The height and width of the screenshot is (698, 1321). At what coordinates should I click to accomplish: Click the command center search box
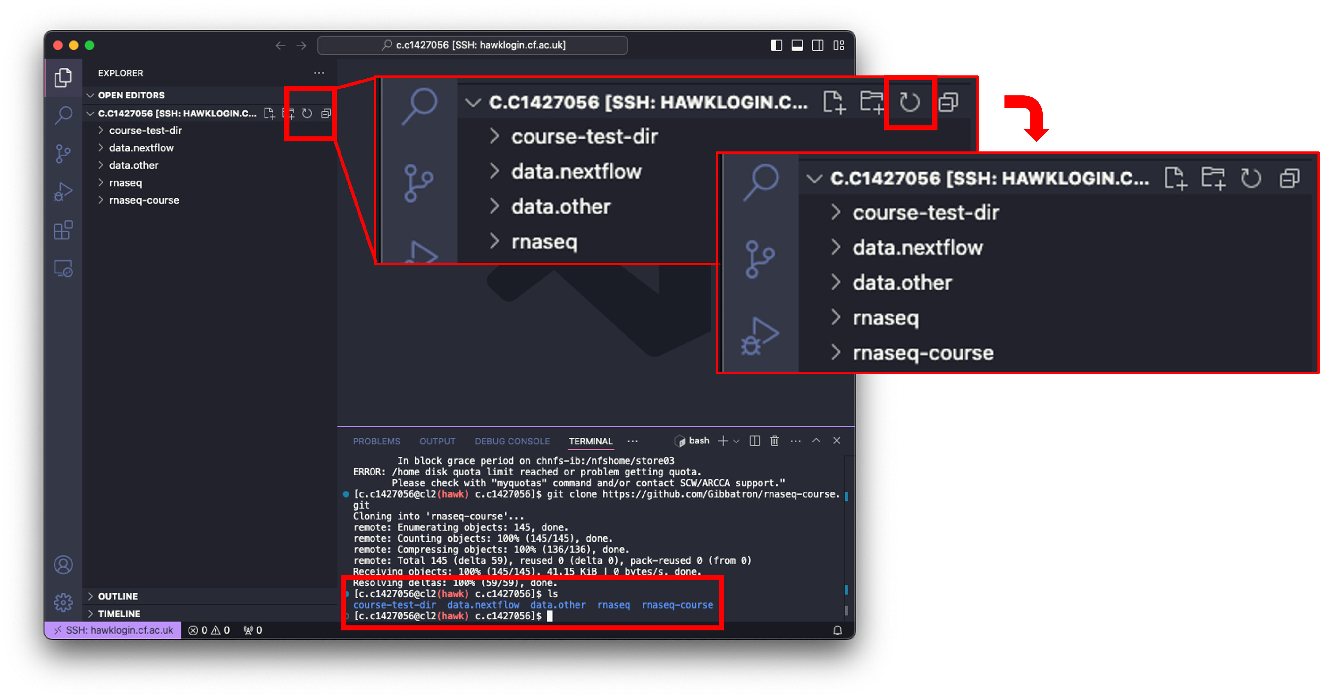tap(472, 45)
